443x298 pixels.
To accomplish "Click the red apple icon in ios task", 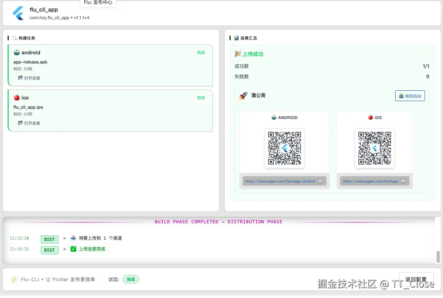I will [x=17, y=97].
